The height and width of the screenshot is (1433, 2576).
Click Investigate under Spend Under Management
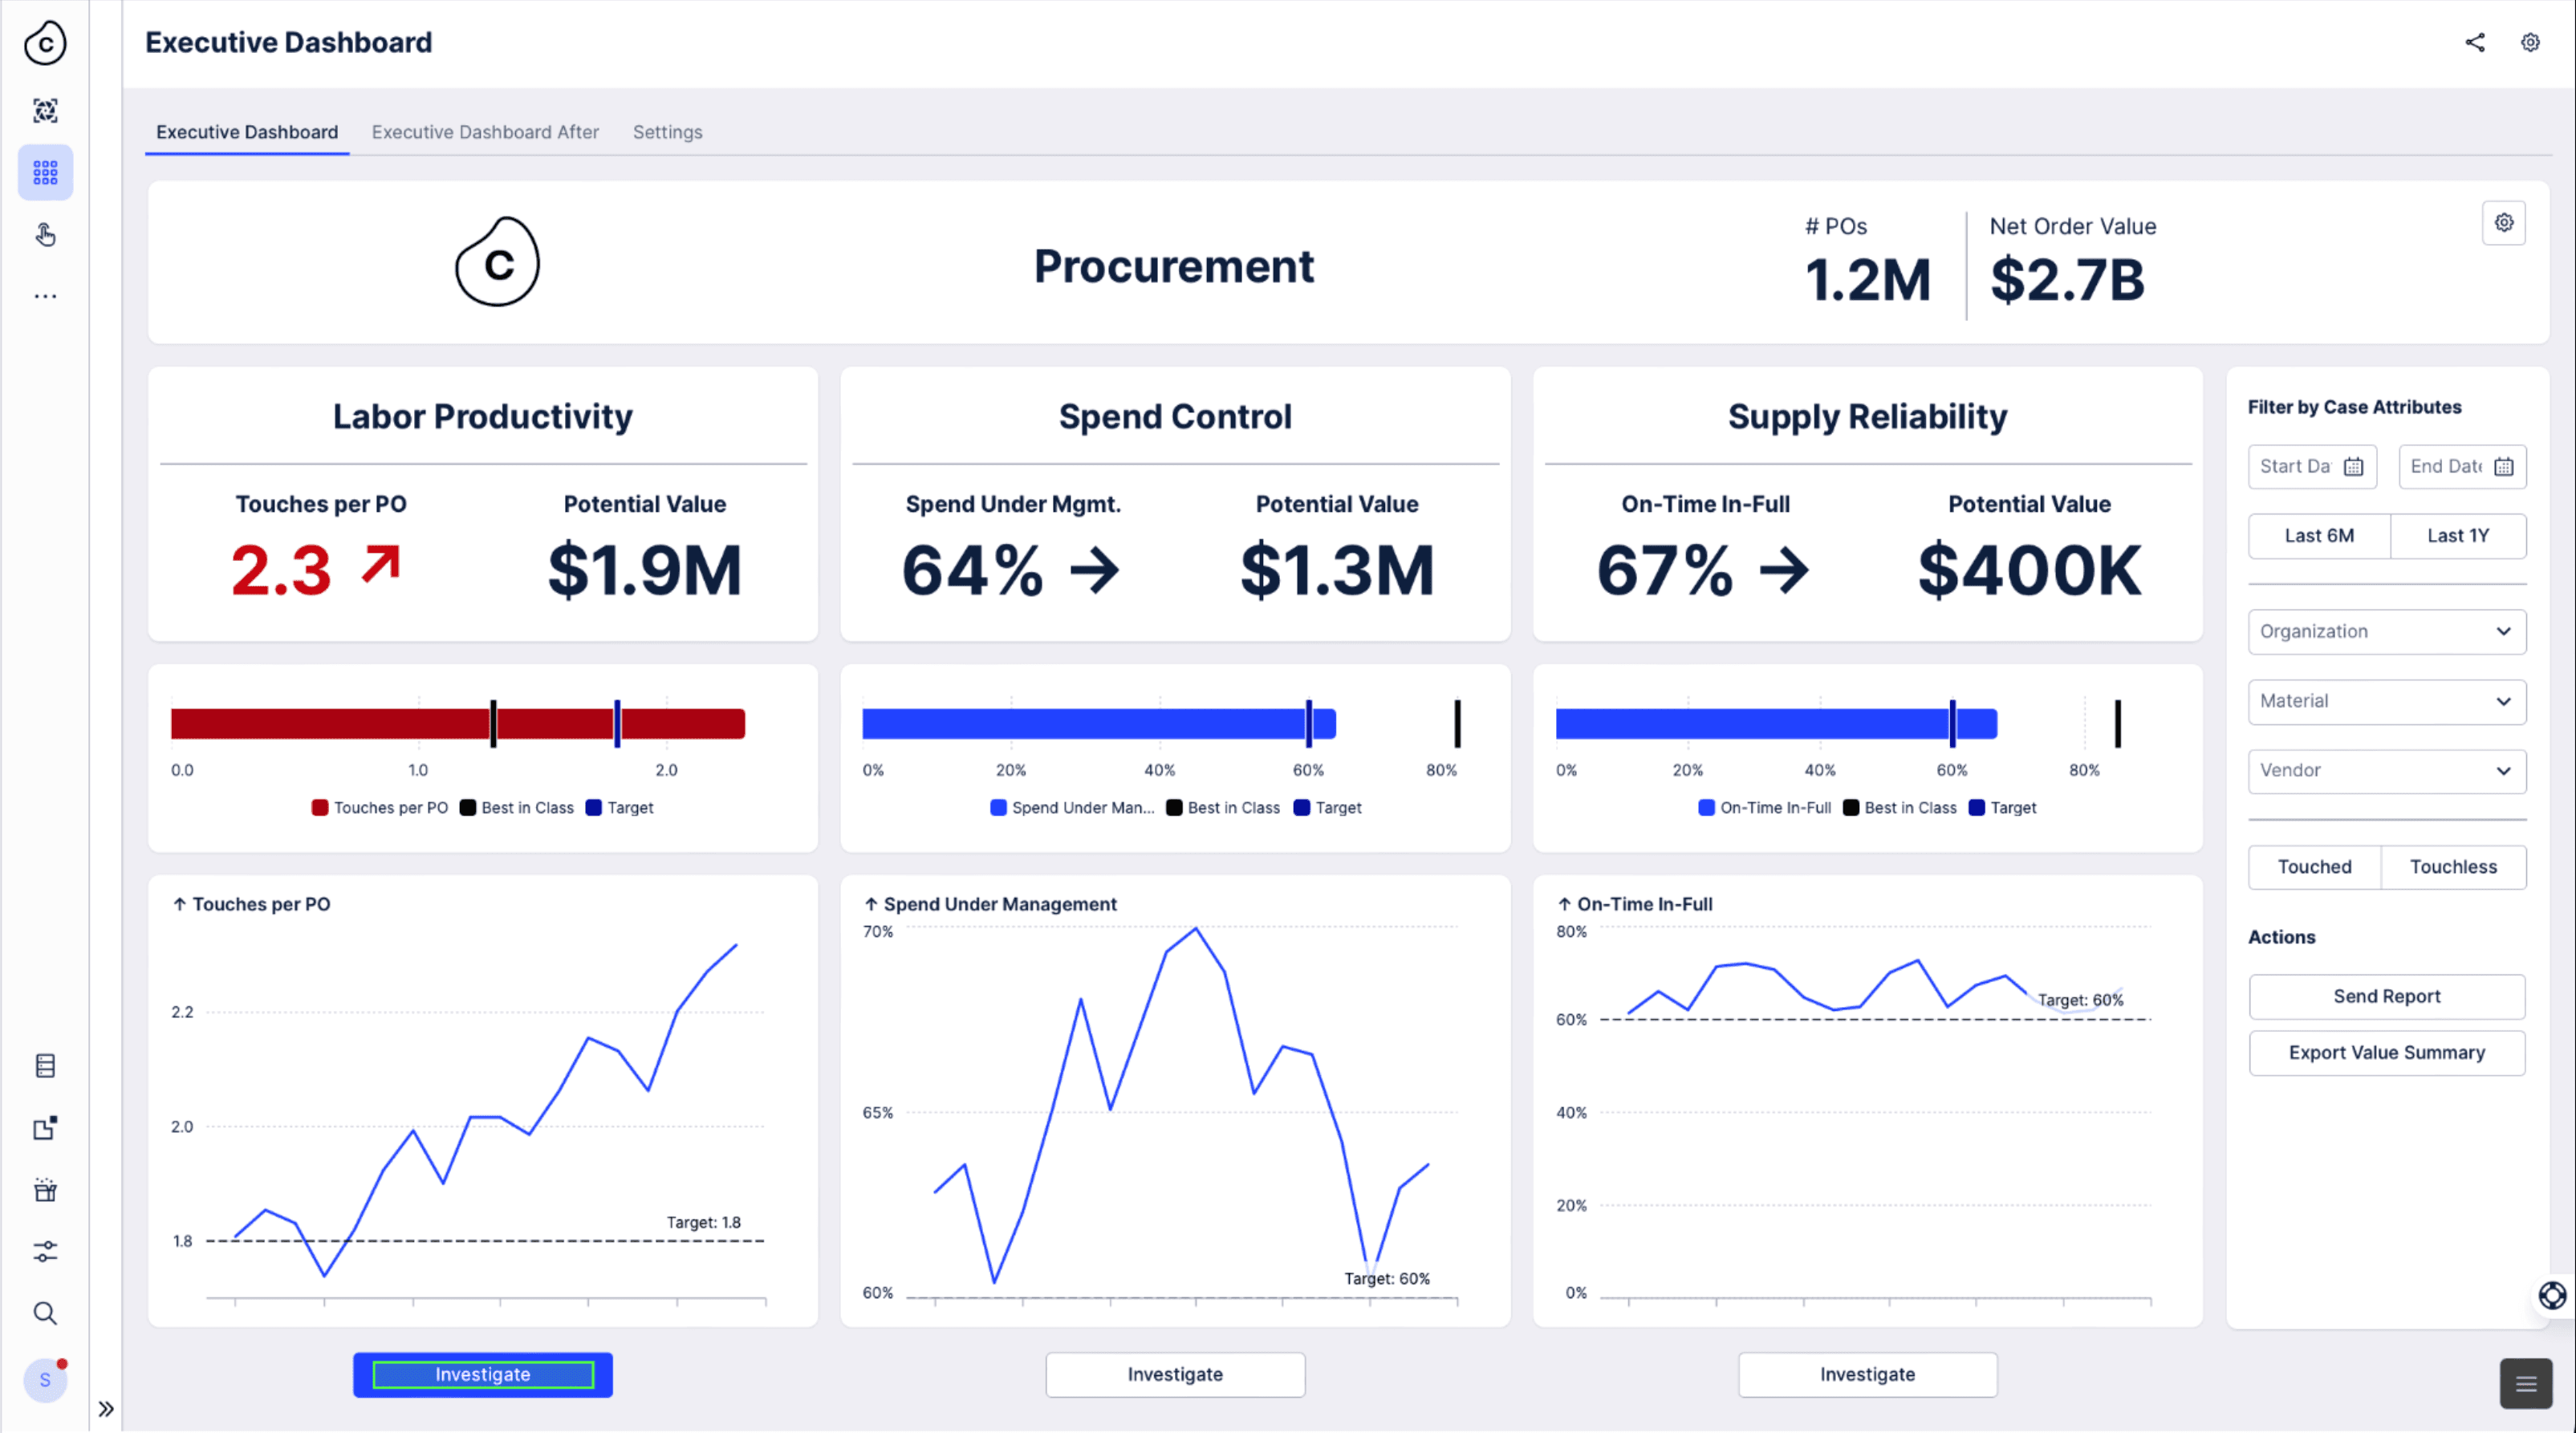tap(1175, 1375)
